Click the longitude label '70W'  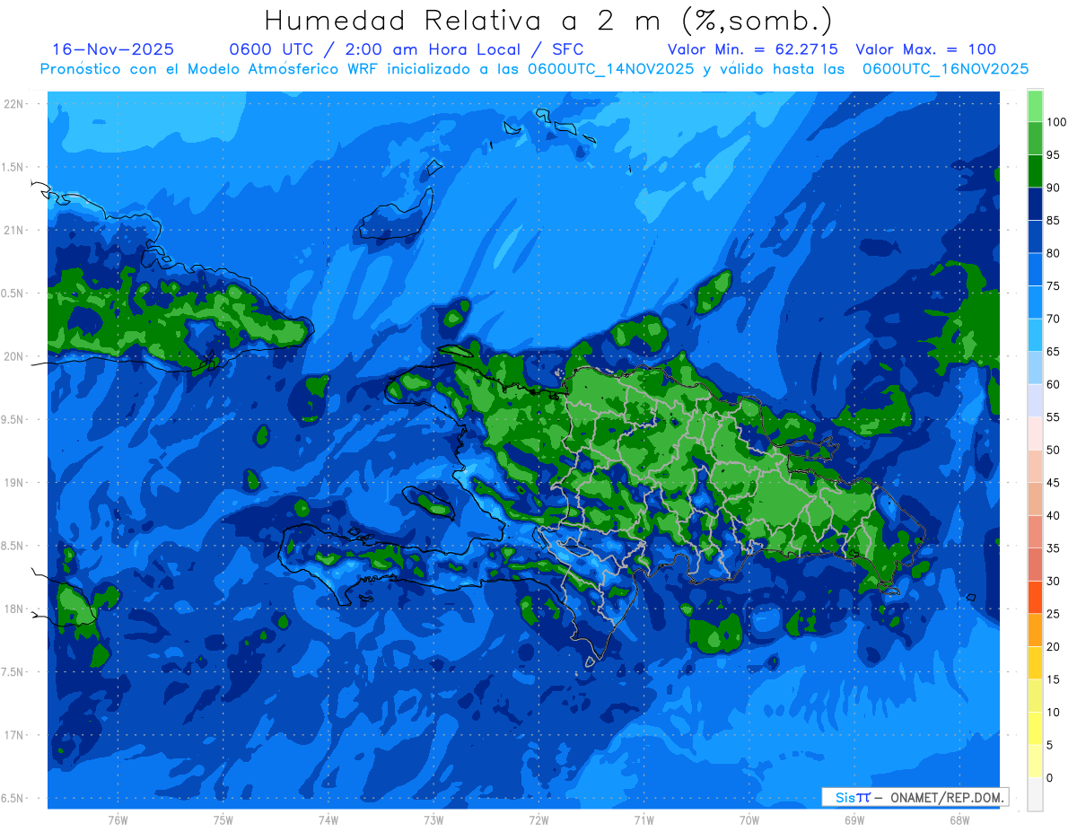(x=749, y=819)
